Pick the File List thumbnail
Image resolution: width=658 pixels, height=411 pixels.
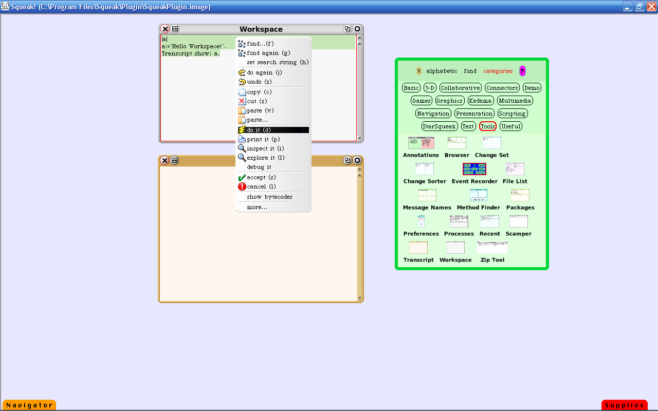pyautogui.click(x=515, y=169)
